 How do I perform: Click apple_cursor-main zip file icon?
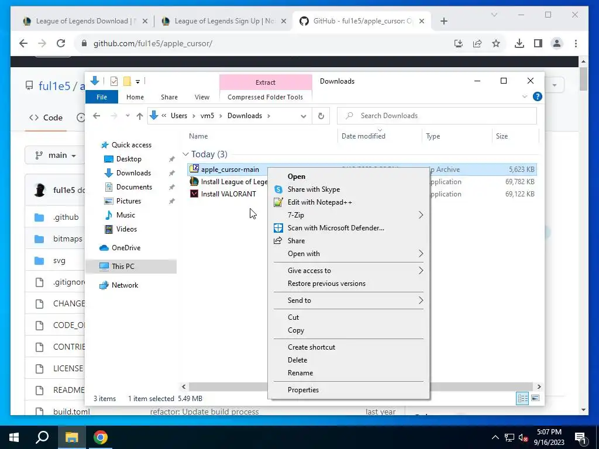(194, 169)
